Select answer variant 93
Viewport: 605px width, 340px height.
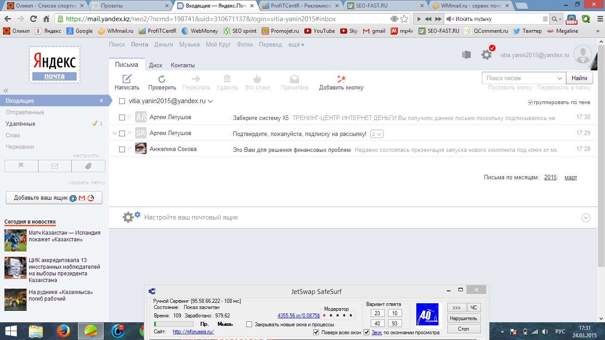click(395, 323)
